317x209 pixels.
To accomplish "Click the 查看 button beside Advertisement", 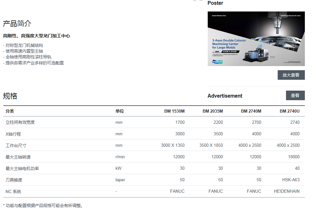I will coord(295,95).
